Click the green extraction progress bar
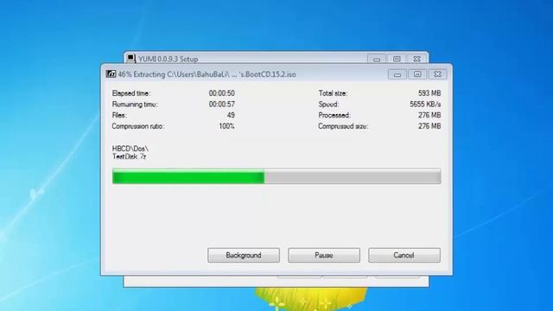The height and width of the screenshot is (311, 553). coord(276,176)
